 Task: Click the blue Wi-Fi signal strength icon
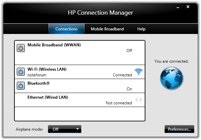(139, 72)
